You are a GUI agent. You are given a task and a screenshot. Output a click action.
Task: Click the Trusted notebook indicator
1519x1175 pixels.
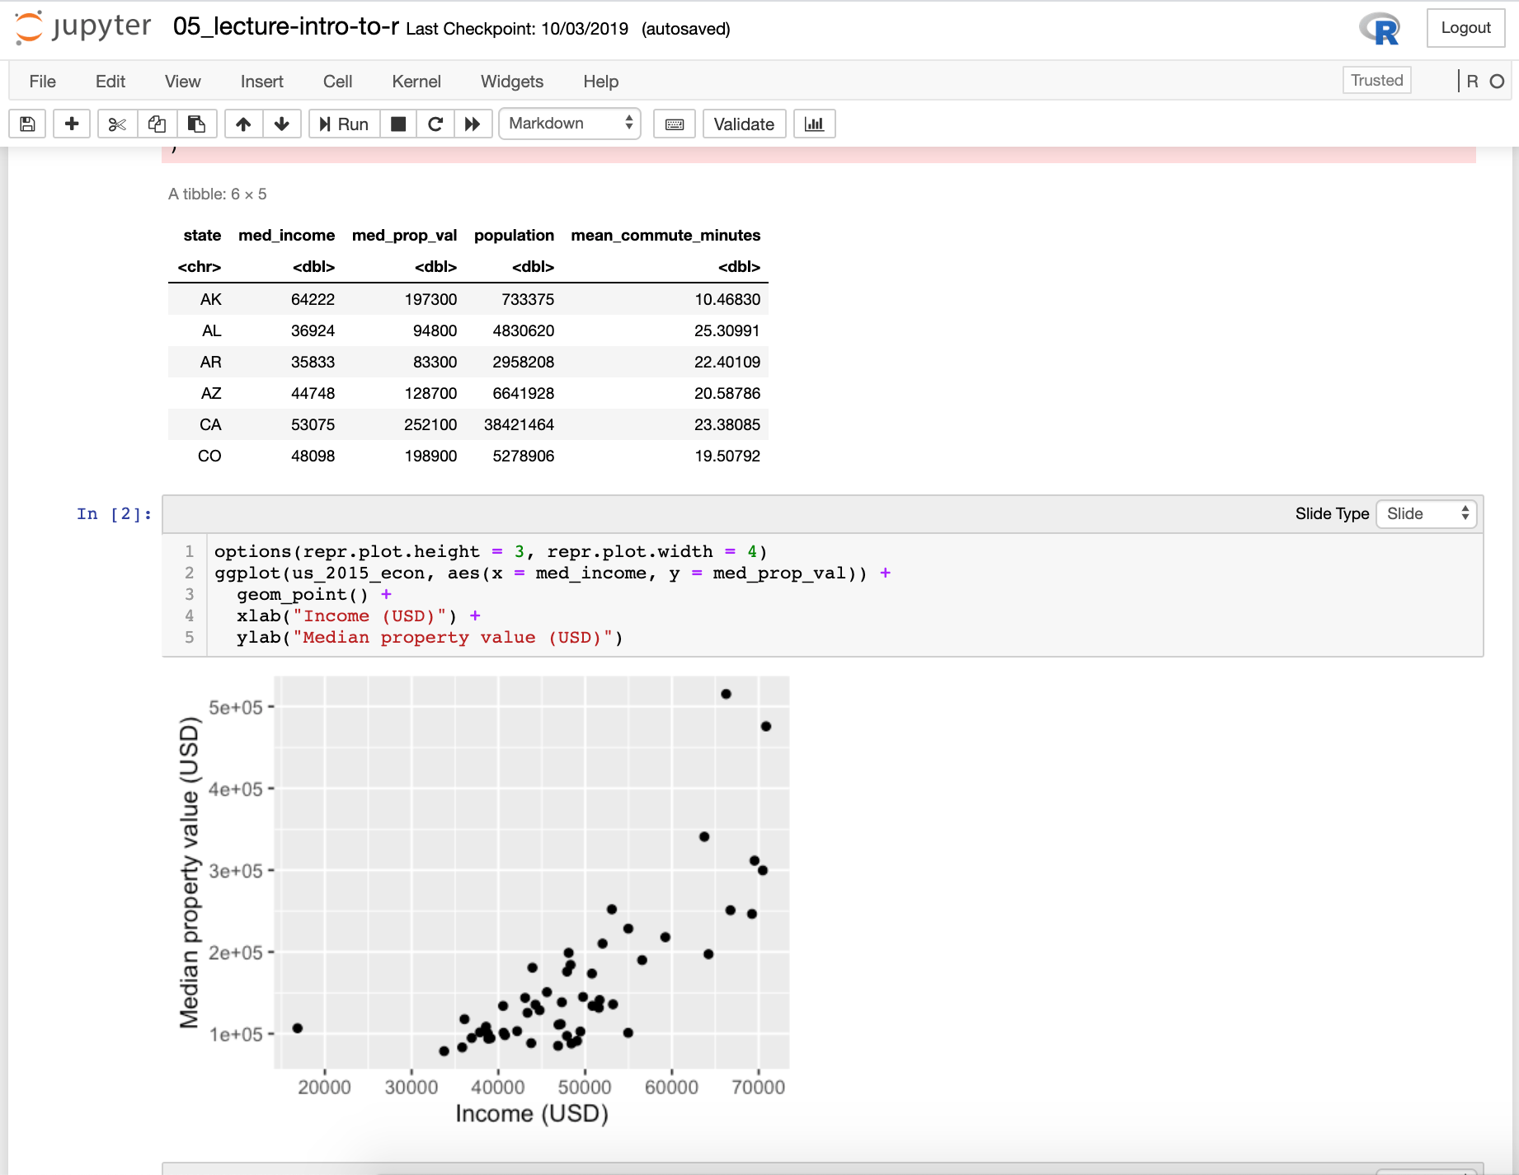1376,80
